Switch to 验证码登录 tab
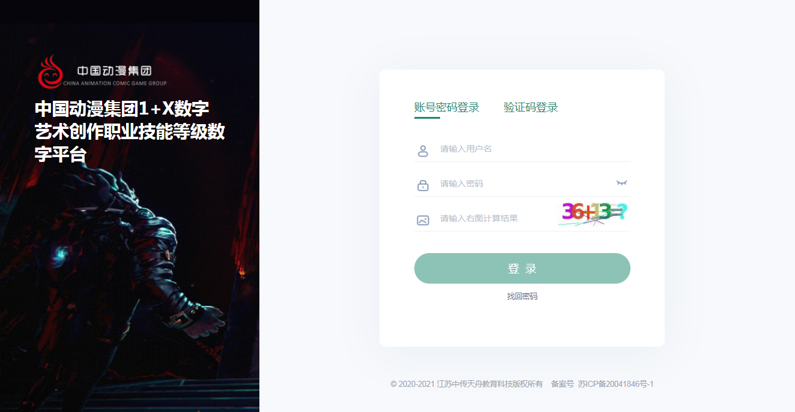The image size is (795, 412). tap(531, 107)
